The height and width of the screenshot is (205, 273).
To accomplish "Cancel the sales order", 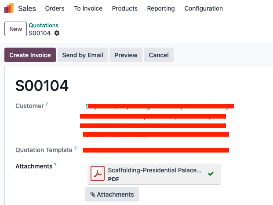I will (x=159, y=55).
